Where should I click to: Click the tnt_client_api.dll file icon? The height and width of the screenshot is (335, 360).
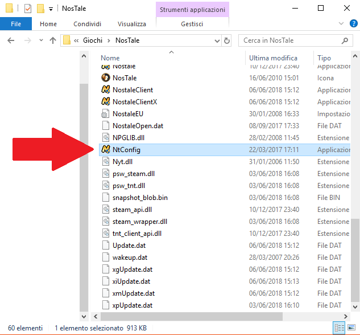coord(106,233)
